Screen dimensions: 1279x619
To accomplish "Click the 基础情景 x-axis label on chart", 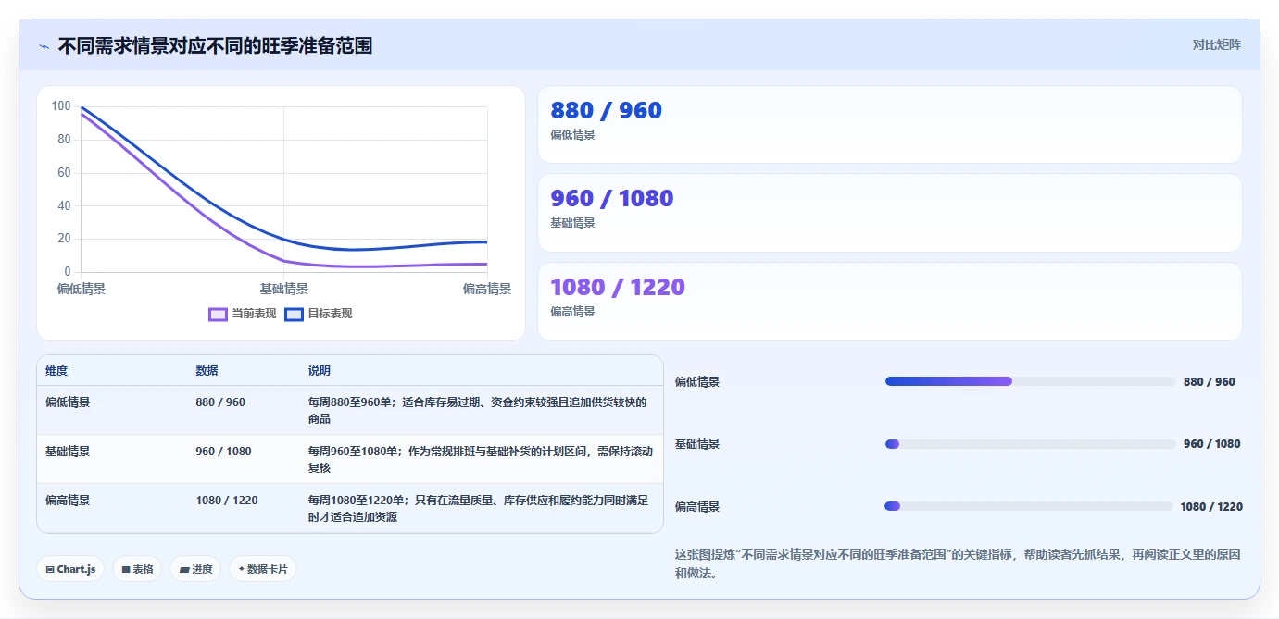I will click(x=284, y=289).
